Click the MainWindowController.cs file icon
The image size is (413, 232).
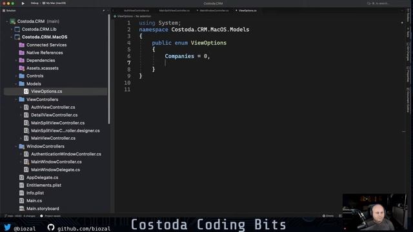click(x=26, y=162)
